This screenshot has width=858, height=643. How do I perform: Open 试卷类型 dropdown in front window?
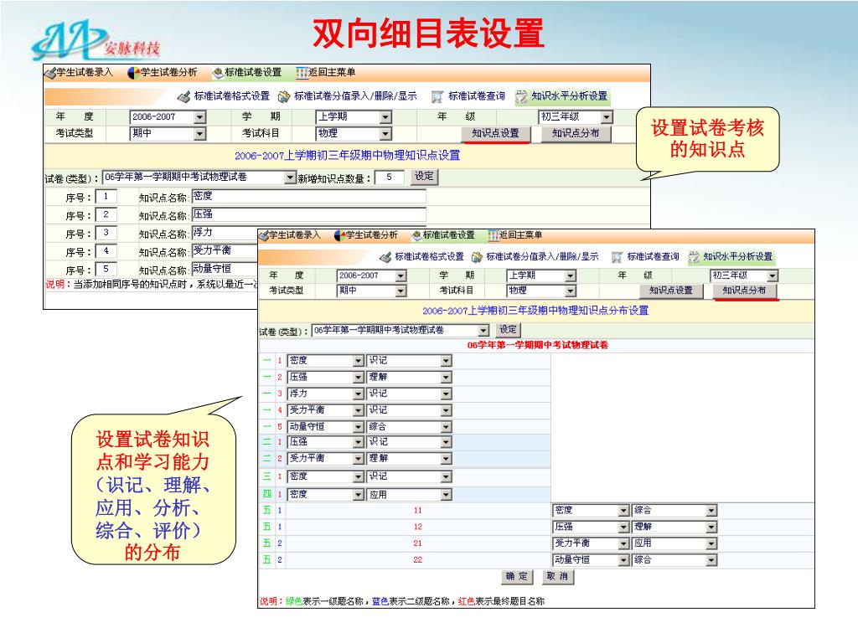(x=483, y=330)
